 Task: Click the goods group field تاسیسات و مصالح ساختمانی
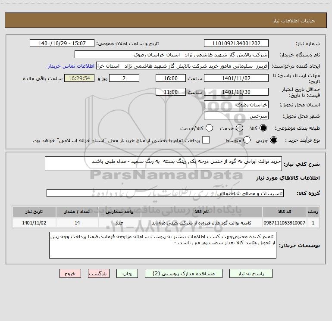165,193
